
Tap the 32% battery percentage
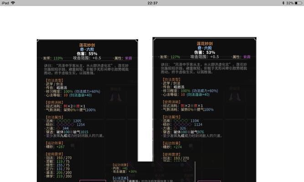tap(290, 3)
